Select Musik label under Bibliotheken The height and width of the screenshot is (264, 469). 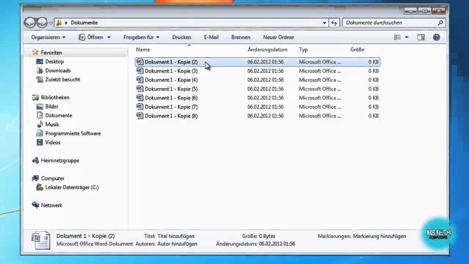[x=52, y=124]
